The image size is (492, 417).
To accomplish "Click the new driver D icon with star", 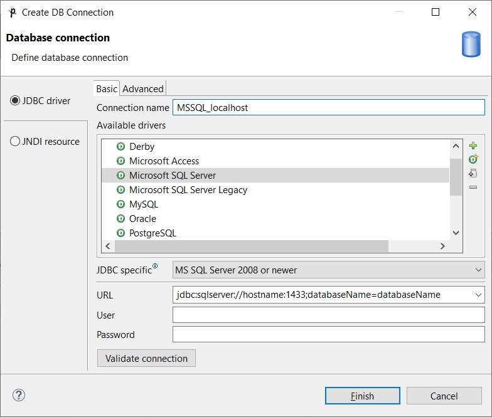I will click(473, 159).
